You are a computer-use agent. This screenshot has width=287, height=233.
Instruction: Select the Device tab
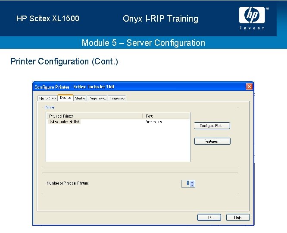[66, 98]
